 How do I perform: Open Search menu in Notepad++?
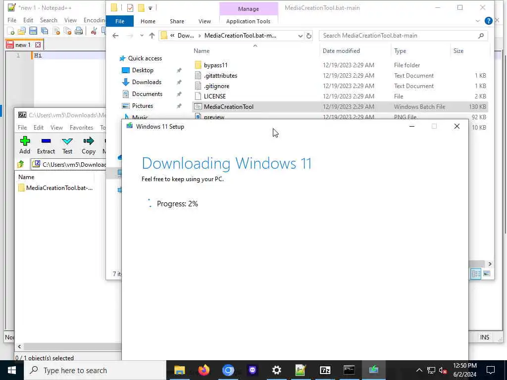click(x=49, y=20)
